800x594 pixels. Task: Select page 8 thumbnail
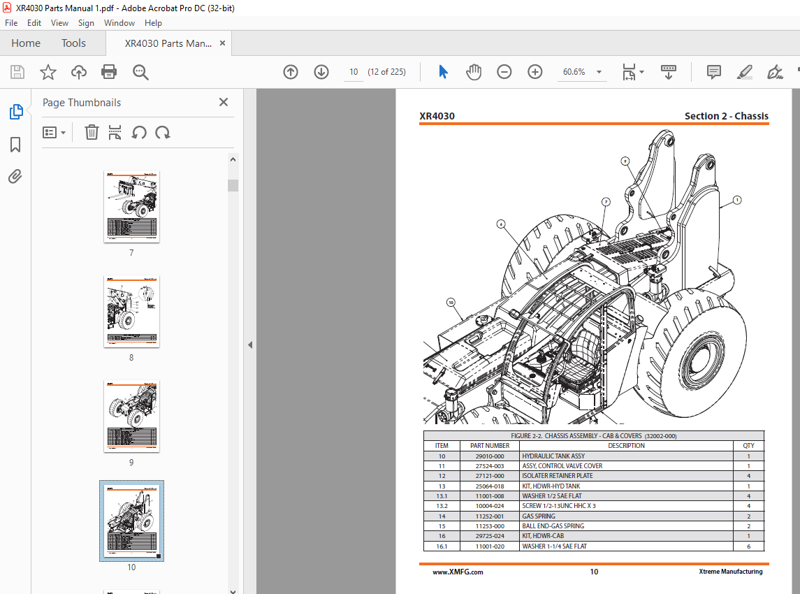coord(131,311)
